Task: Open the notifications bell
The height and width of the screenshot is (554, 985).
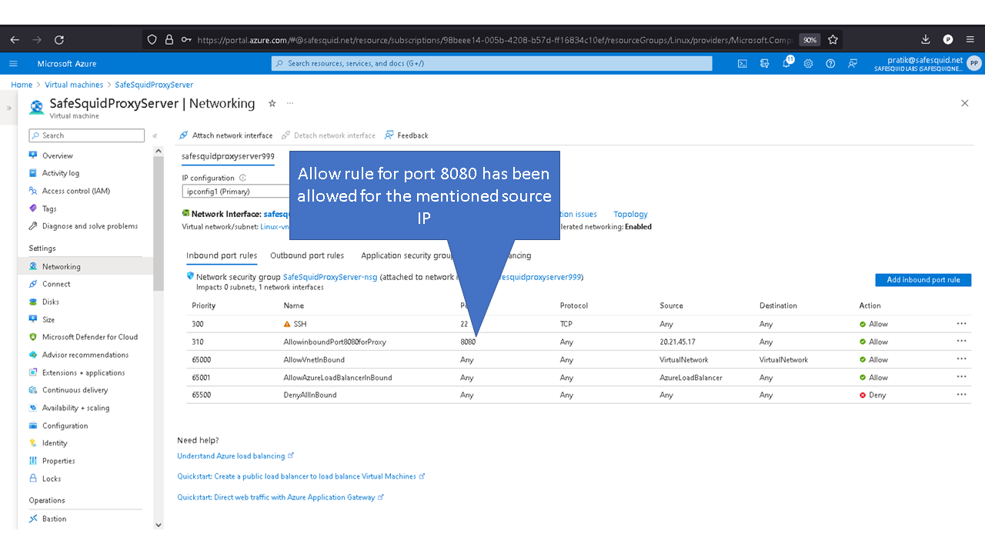Action: [786, 64]
